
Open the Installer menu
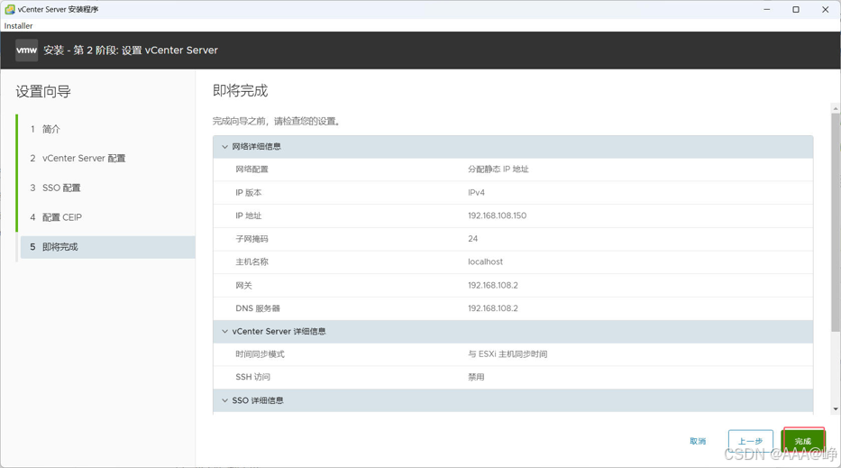tap(18, 26)
